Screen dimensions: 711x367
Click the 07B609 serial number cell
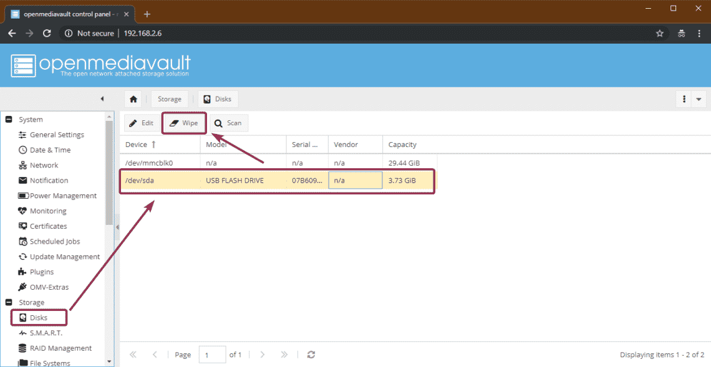307,180
